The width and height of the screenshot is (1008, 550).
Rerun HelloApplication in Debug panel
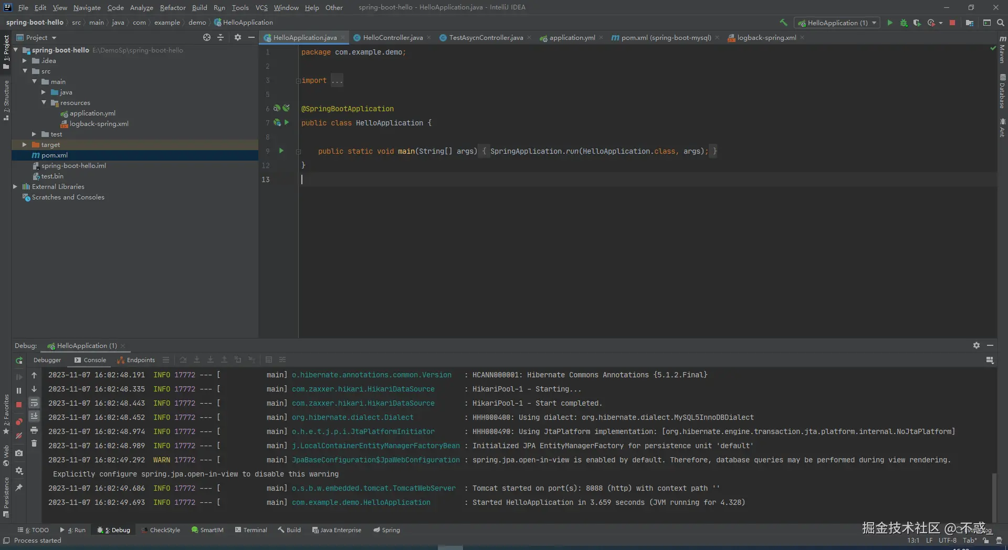click(x=19, y=361)
